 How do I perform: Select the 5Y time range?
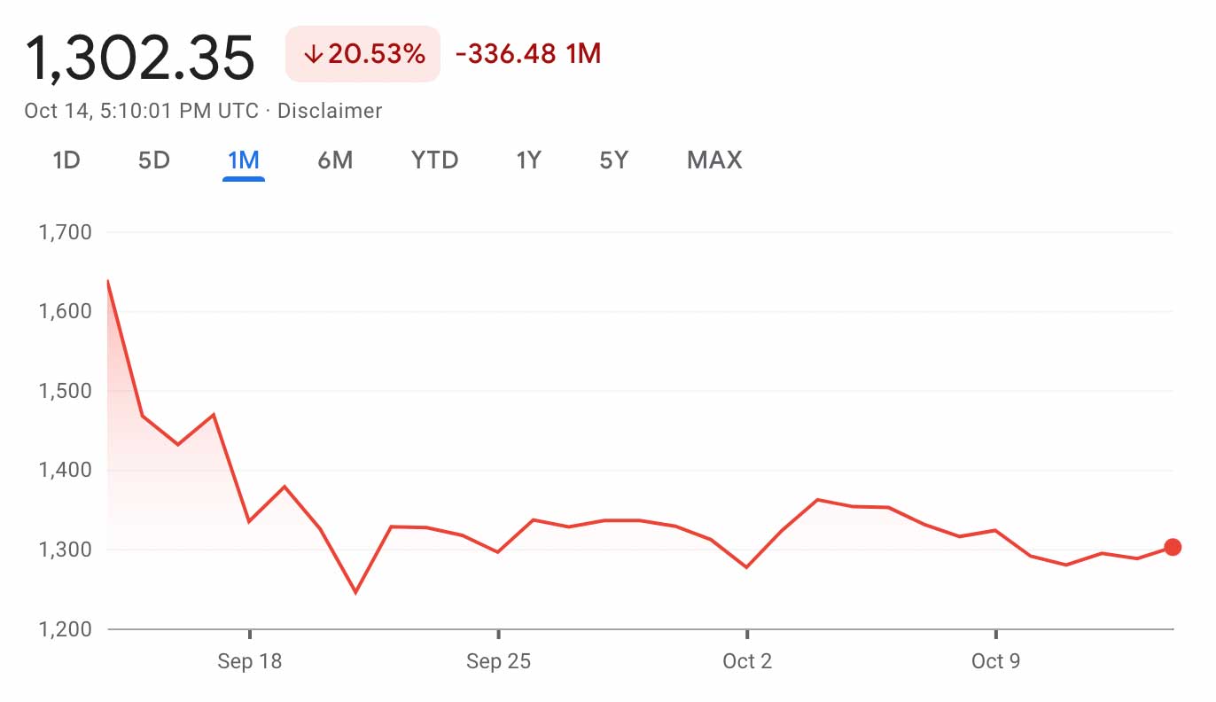click(613, 160)
